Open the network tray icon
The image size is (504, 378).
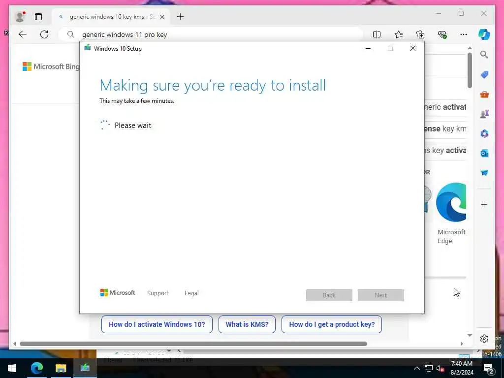tap(429, 368)
